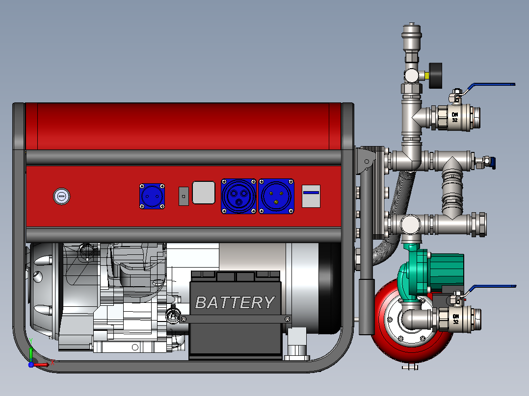This screenshot has height=396, width=529.
Task: Select the large blue socket with the centre pin
Action: (x=276, y=196)
